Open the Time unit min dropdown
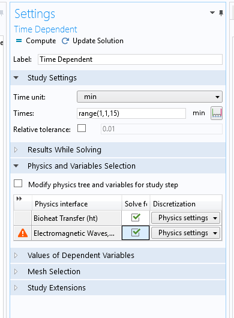234x318 pixels. point(149,97)
